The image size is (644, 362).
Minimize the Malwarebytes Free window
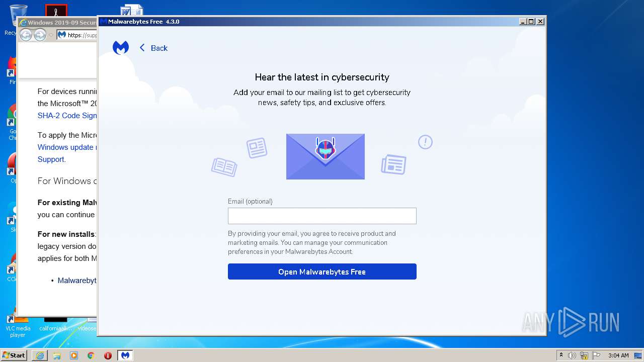click(x=523, y=22)
